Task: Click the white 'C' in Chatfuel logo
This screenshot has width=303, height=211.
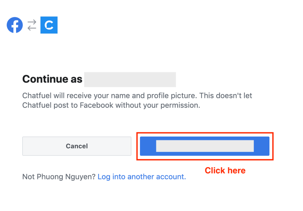Action: (49, 25)
